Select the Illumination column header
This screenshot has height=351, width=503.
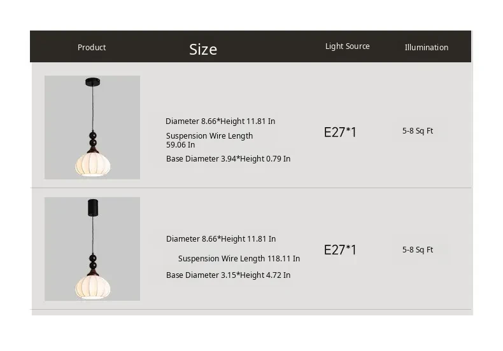click(x=426, y=47)
